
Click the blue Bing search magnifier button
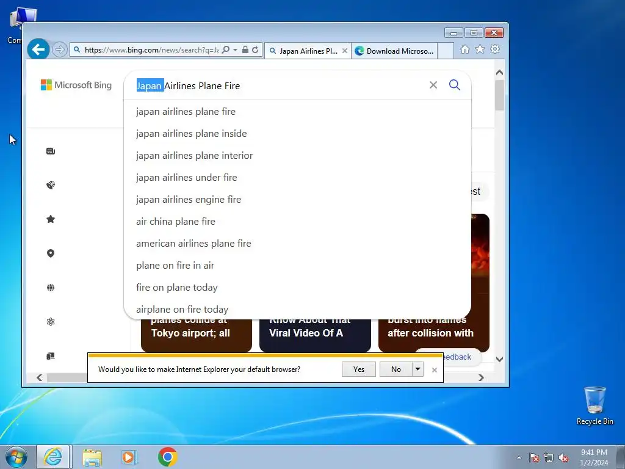tap(454, 85)
